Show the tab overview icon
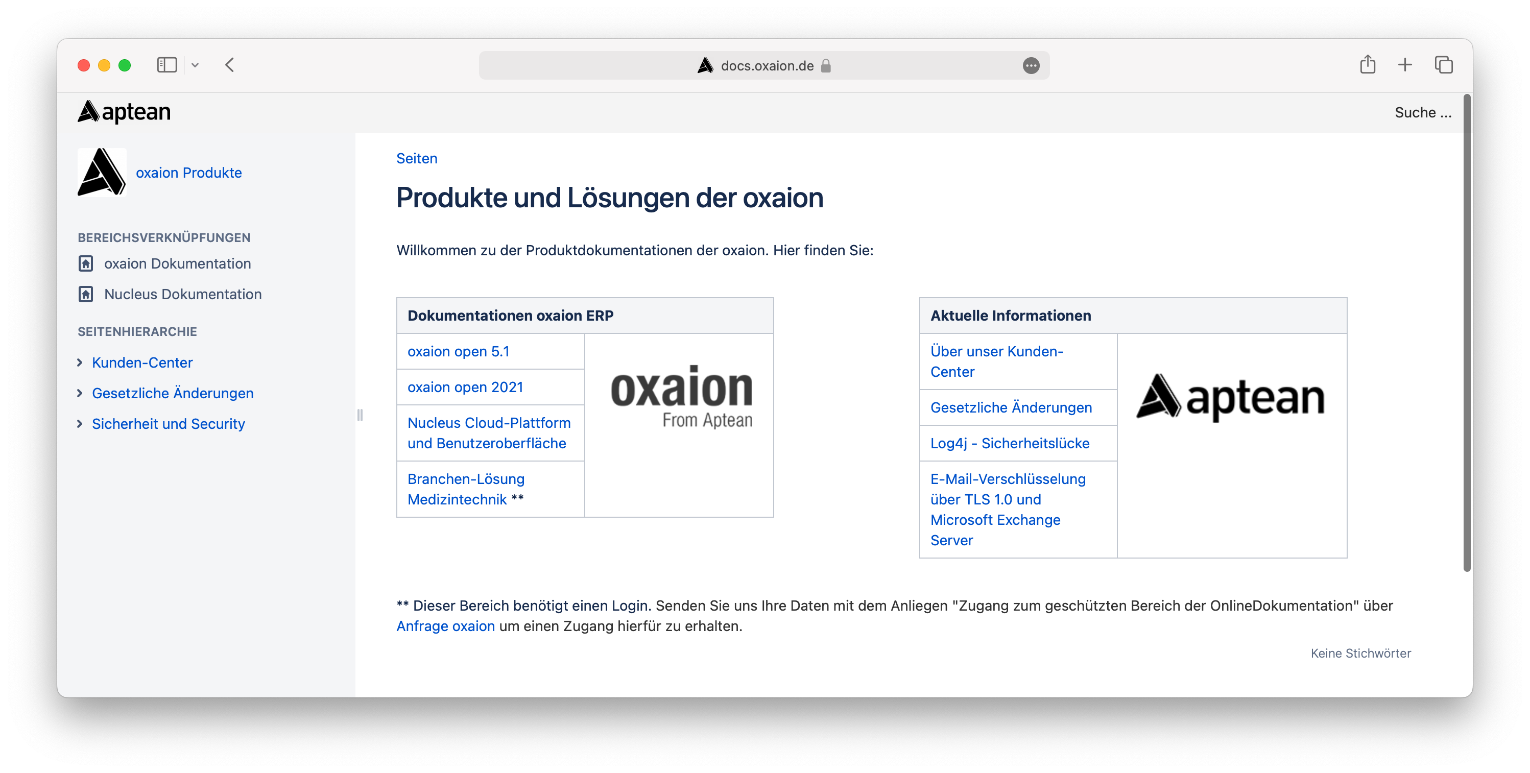 1443,65
